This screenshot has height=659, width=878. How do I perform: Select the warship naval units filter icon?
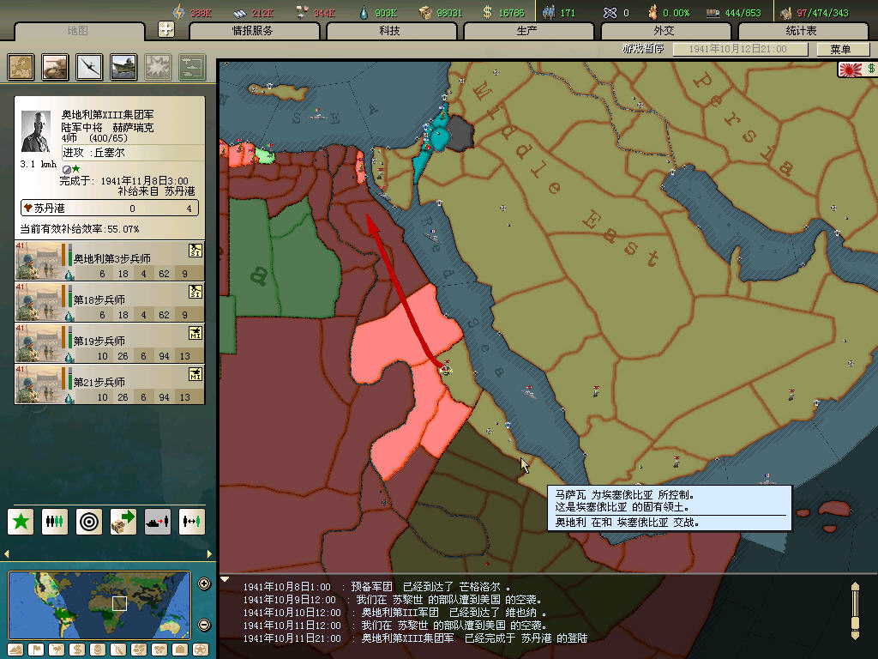coord(124,67)
